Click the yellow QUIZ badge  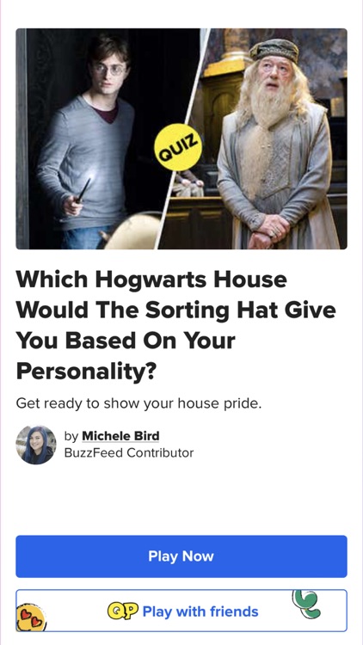click(x=178, y=147)
